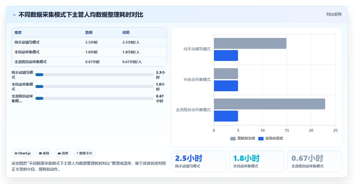The image size is (354, 184).
Task: Click progress bar for 半自动采集模式
Action: pyautogui.click(x=94, y=87)
